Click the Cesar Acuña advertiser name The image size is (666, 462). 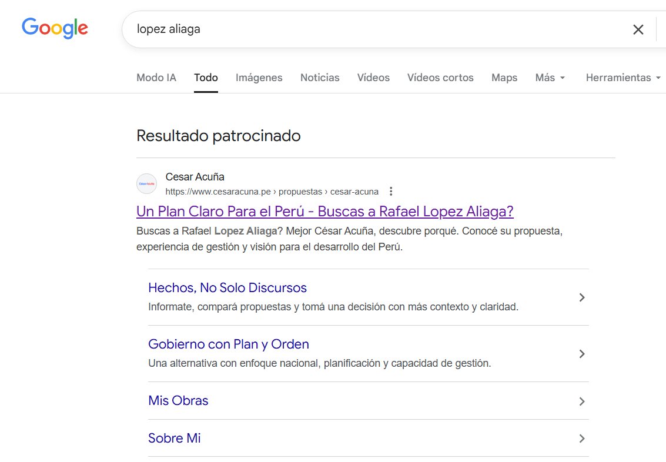pos(195,177)
